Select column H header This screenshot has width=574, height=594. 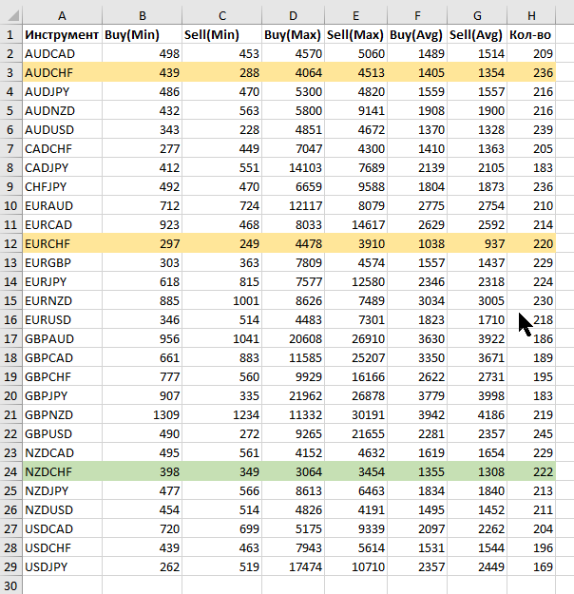click(531, 15)
